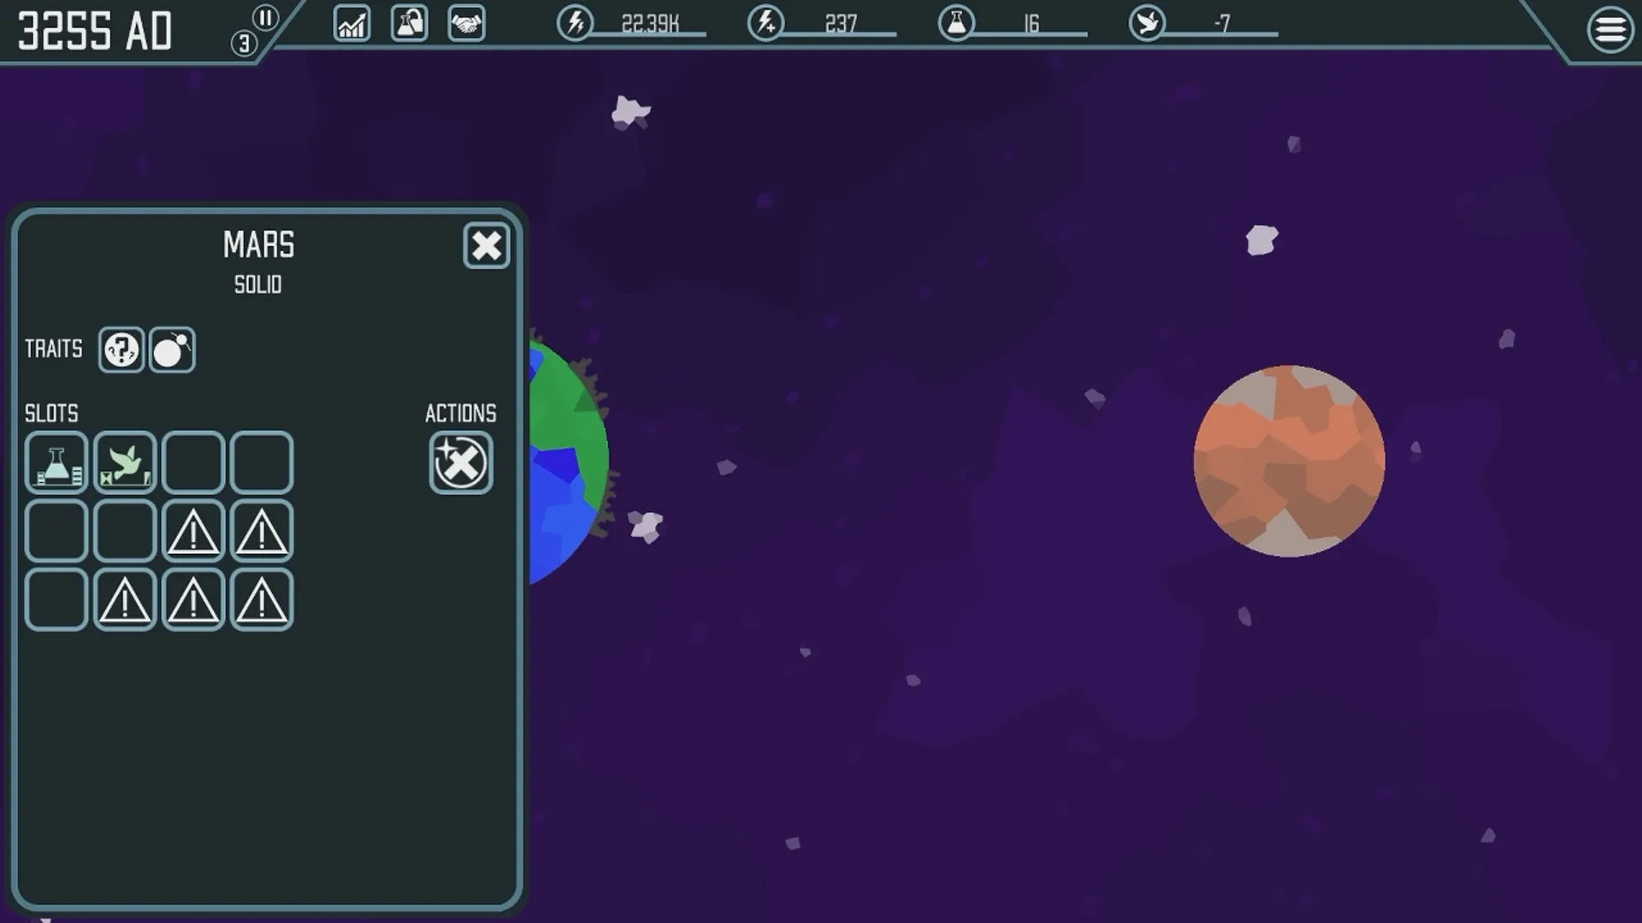Open the statistics graph panel
Screen dimensions: 1642x923
point(351,24)
